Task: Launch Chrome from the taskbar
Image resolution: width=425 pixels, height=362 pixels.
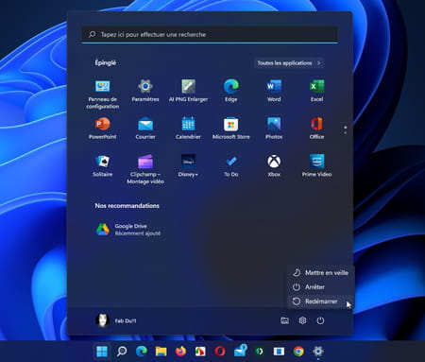Action: tap(298, 352)
